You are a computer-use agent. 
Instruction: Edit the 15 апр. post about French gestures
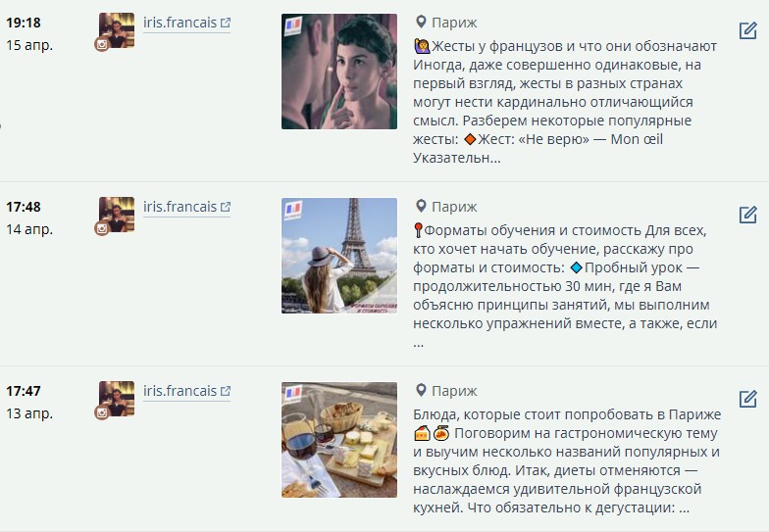coord(747,30)
